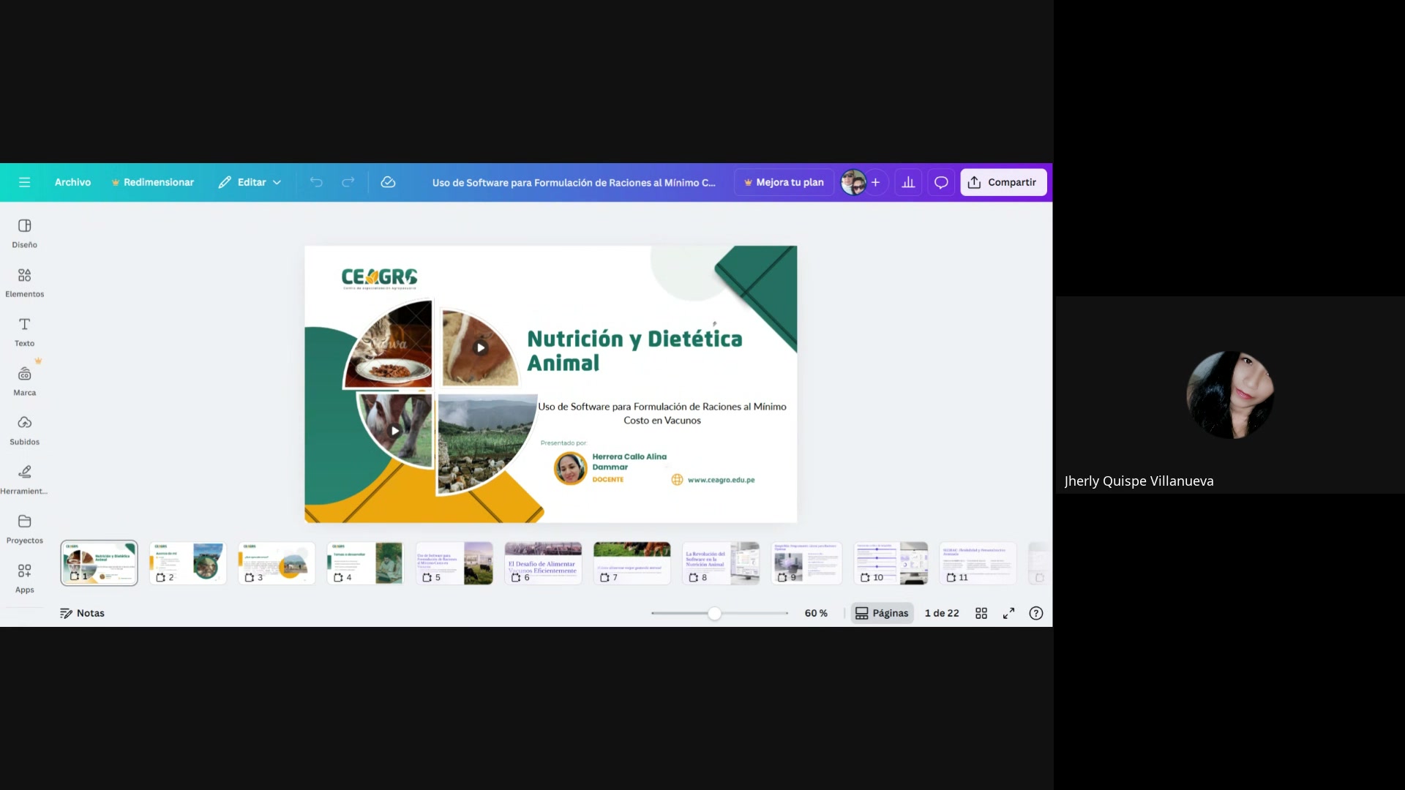1405x790 pixels.
Task: Toggle the Páginas view in the status bar
Action: coord(881,613)
